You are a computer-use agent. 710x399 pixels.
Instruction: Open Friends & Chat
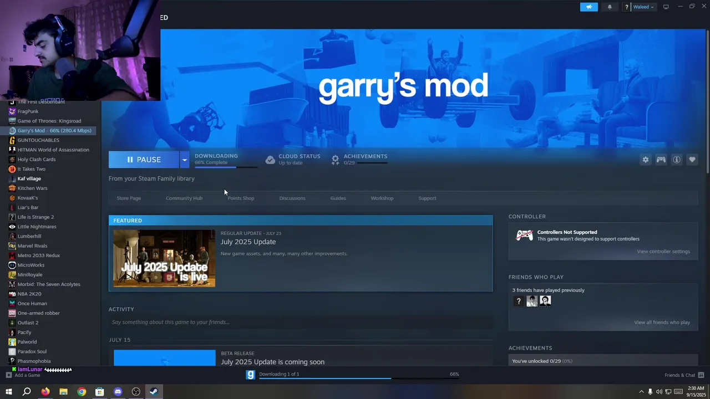point(679,375)
